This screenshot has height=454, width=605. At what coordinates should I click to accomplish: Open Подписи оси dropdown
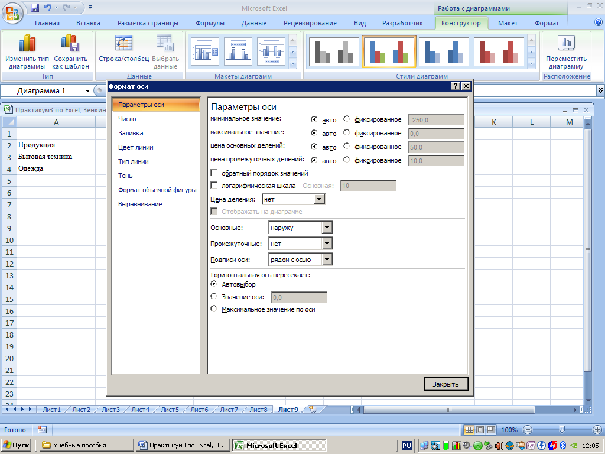327,260
